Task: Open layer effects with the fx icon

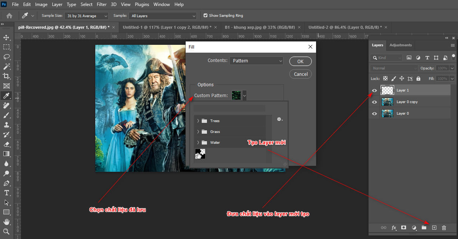Action: (394, 227)
